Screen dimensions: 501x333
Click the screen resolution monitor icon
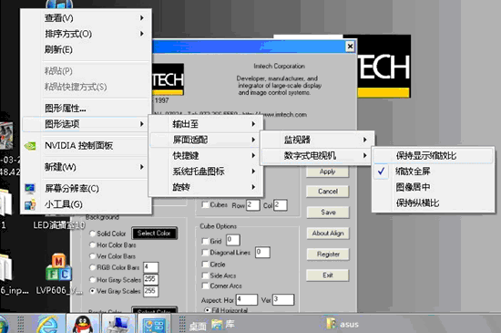(30, 189)
